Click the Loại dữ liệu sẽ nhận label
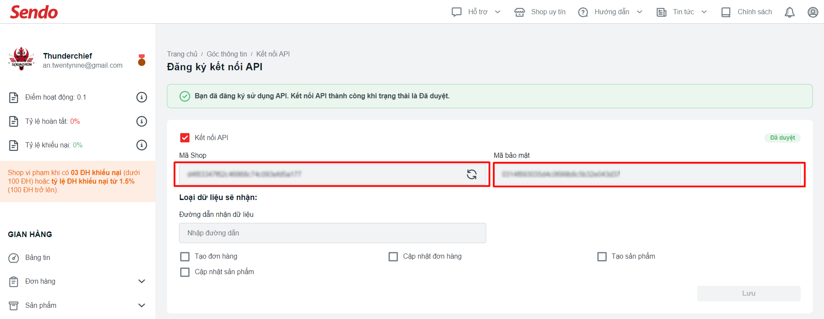This screenshot has width=824, height=319. point(218,197)
